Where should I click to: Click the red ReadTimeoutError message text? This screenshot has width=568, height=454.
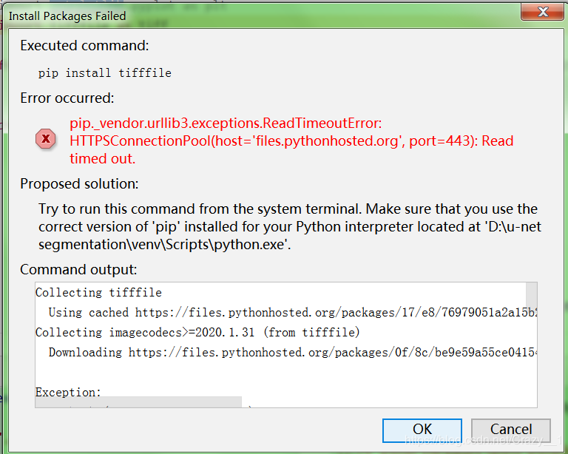point(291,140)
